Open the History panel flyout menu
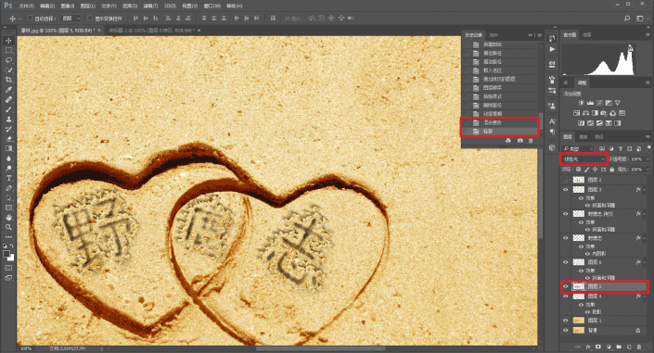This screenshot has height=353, width=654. tap(539, 35)
